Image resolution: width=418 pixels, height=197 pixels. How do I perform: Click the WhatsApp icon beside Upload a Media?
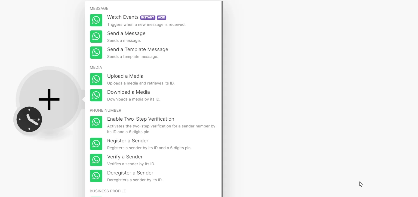96,79
